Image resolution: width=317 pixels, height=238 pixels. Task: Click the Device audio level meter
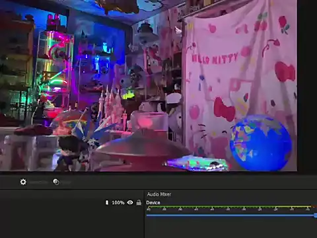pos(232,208)
